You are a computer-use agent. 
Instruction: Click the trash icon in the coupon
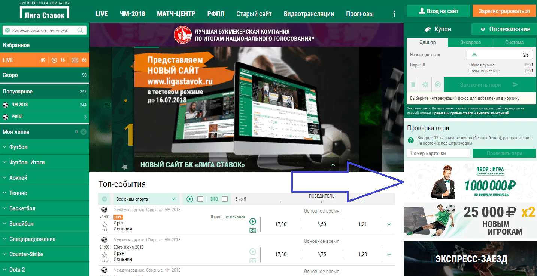tap(413, 84)
